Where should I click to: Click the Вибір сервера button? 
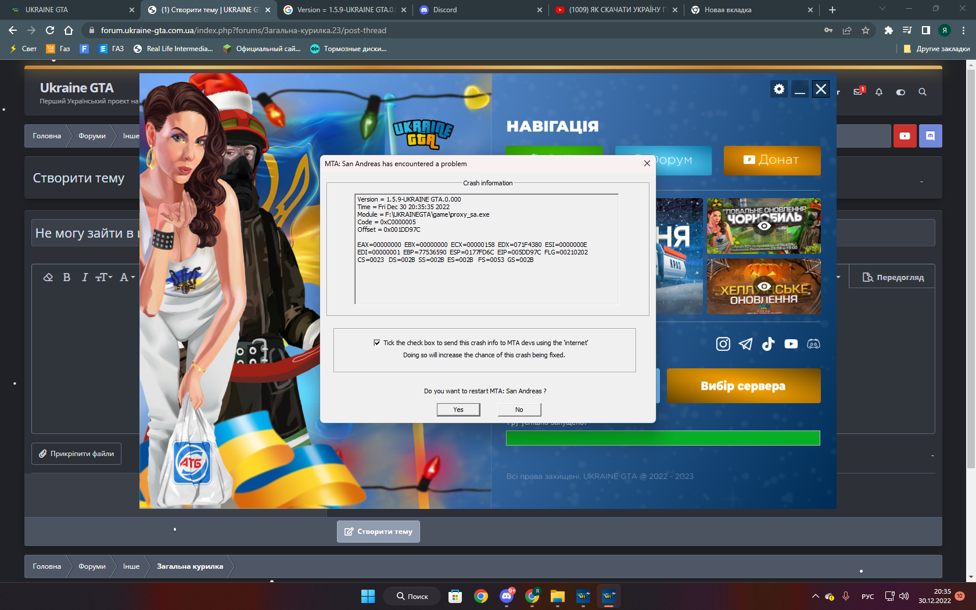coord(744,386)
